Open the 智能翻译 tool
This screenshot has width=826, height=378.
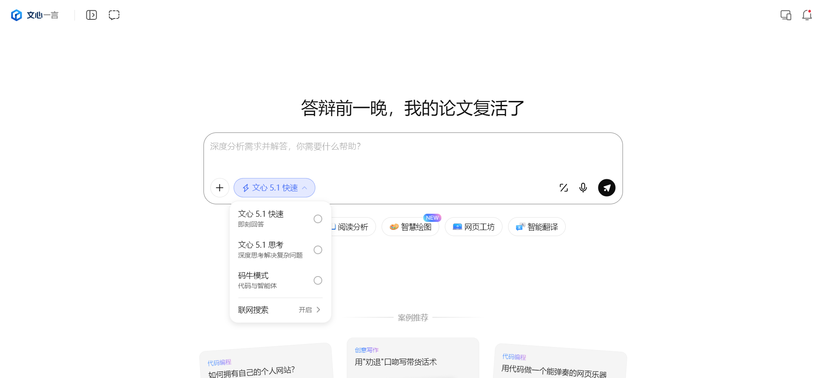coord(537,227)
